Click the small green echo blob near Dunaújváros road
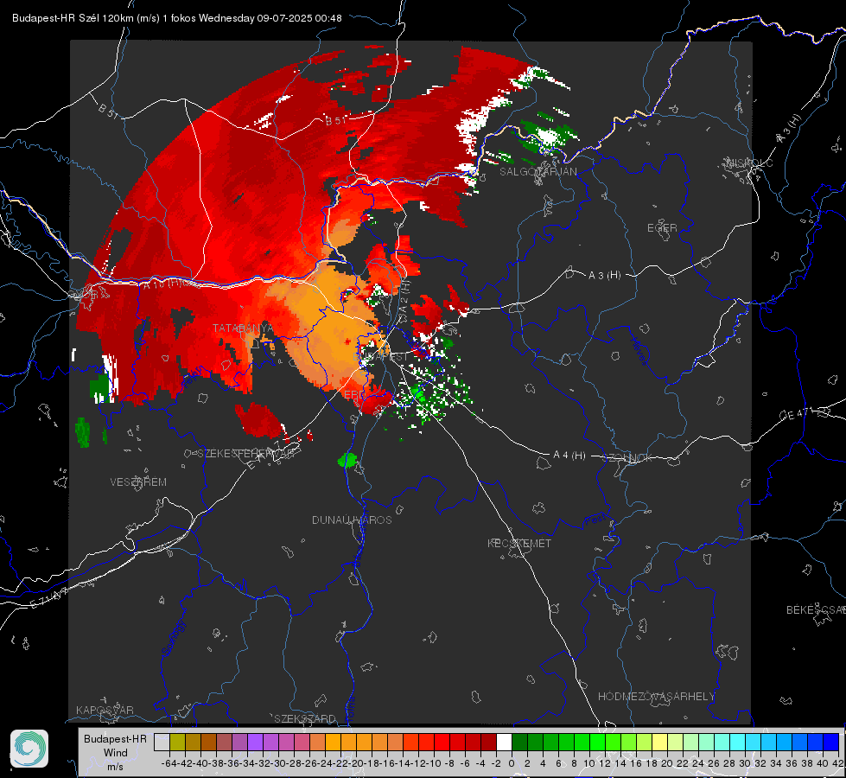This screenshot has width=846, height=778. [347, 460]
